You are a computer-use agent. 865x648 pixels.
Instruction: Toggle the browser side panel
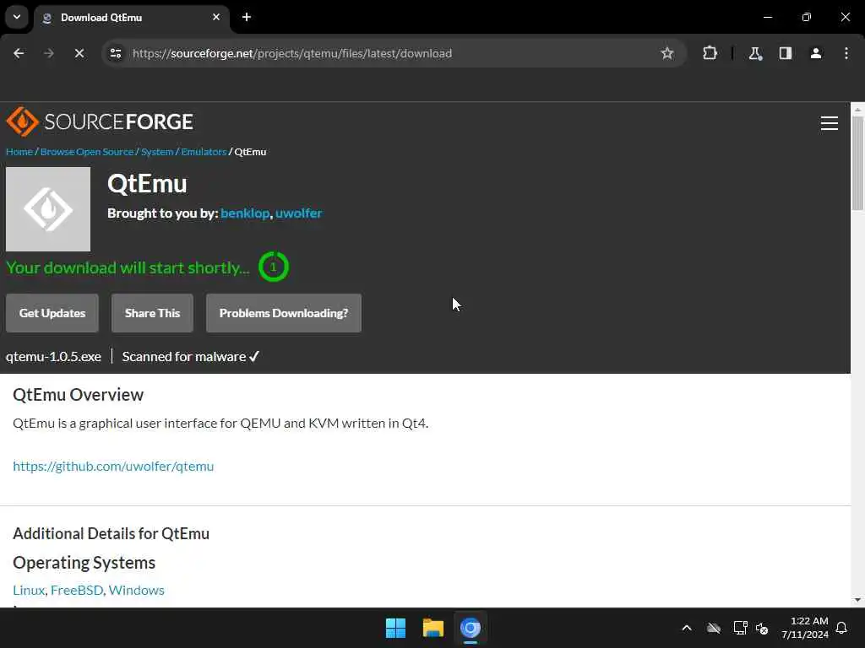coord(786,53)
